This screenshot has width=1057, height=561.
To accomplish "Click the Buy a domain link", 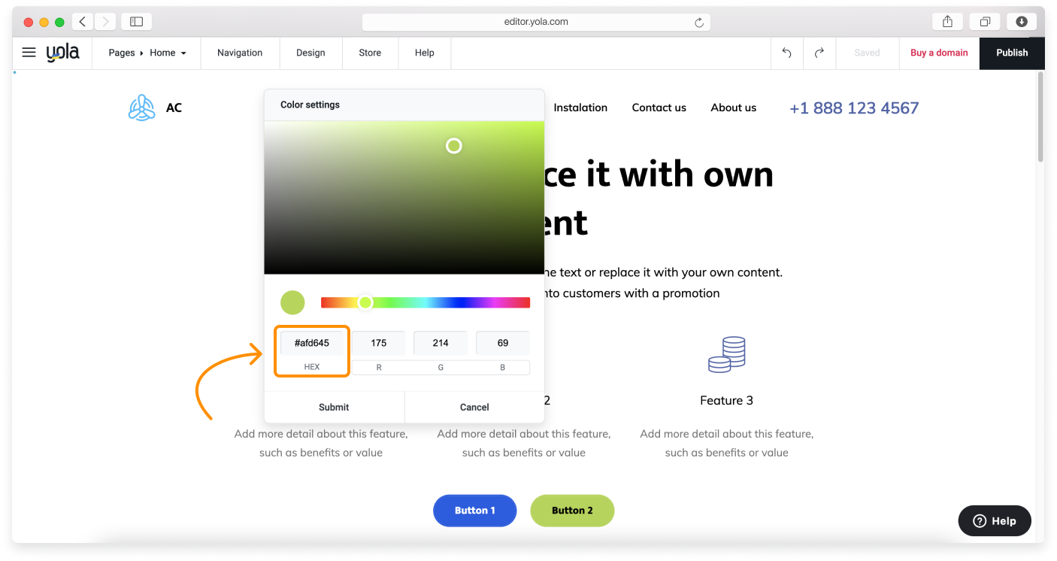I will coord(939,53).
